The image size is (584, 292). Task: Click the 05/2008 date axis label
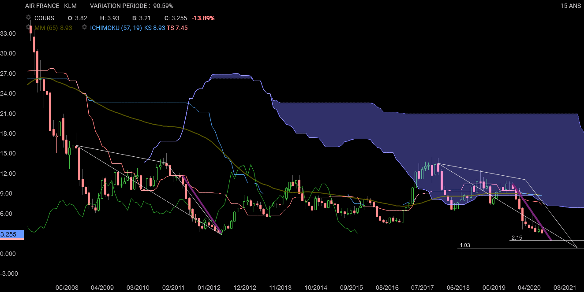click(x=67, y=288)
